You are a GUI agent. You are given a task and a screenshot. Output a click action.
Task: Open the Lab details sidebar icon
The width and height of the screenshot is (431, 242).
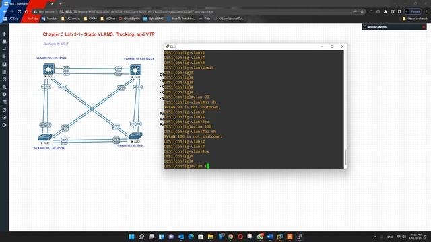point(4,102)
